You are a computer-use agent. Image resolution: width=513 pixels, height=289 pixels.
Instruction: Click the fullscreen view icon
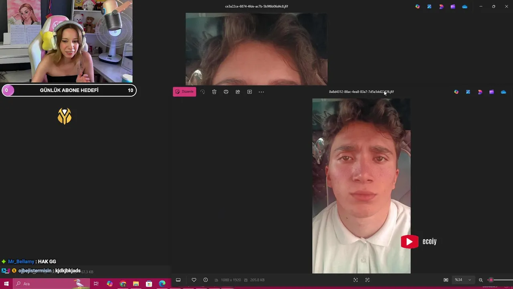(x=367, y=280)
